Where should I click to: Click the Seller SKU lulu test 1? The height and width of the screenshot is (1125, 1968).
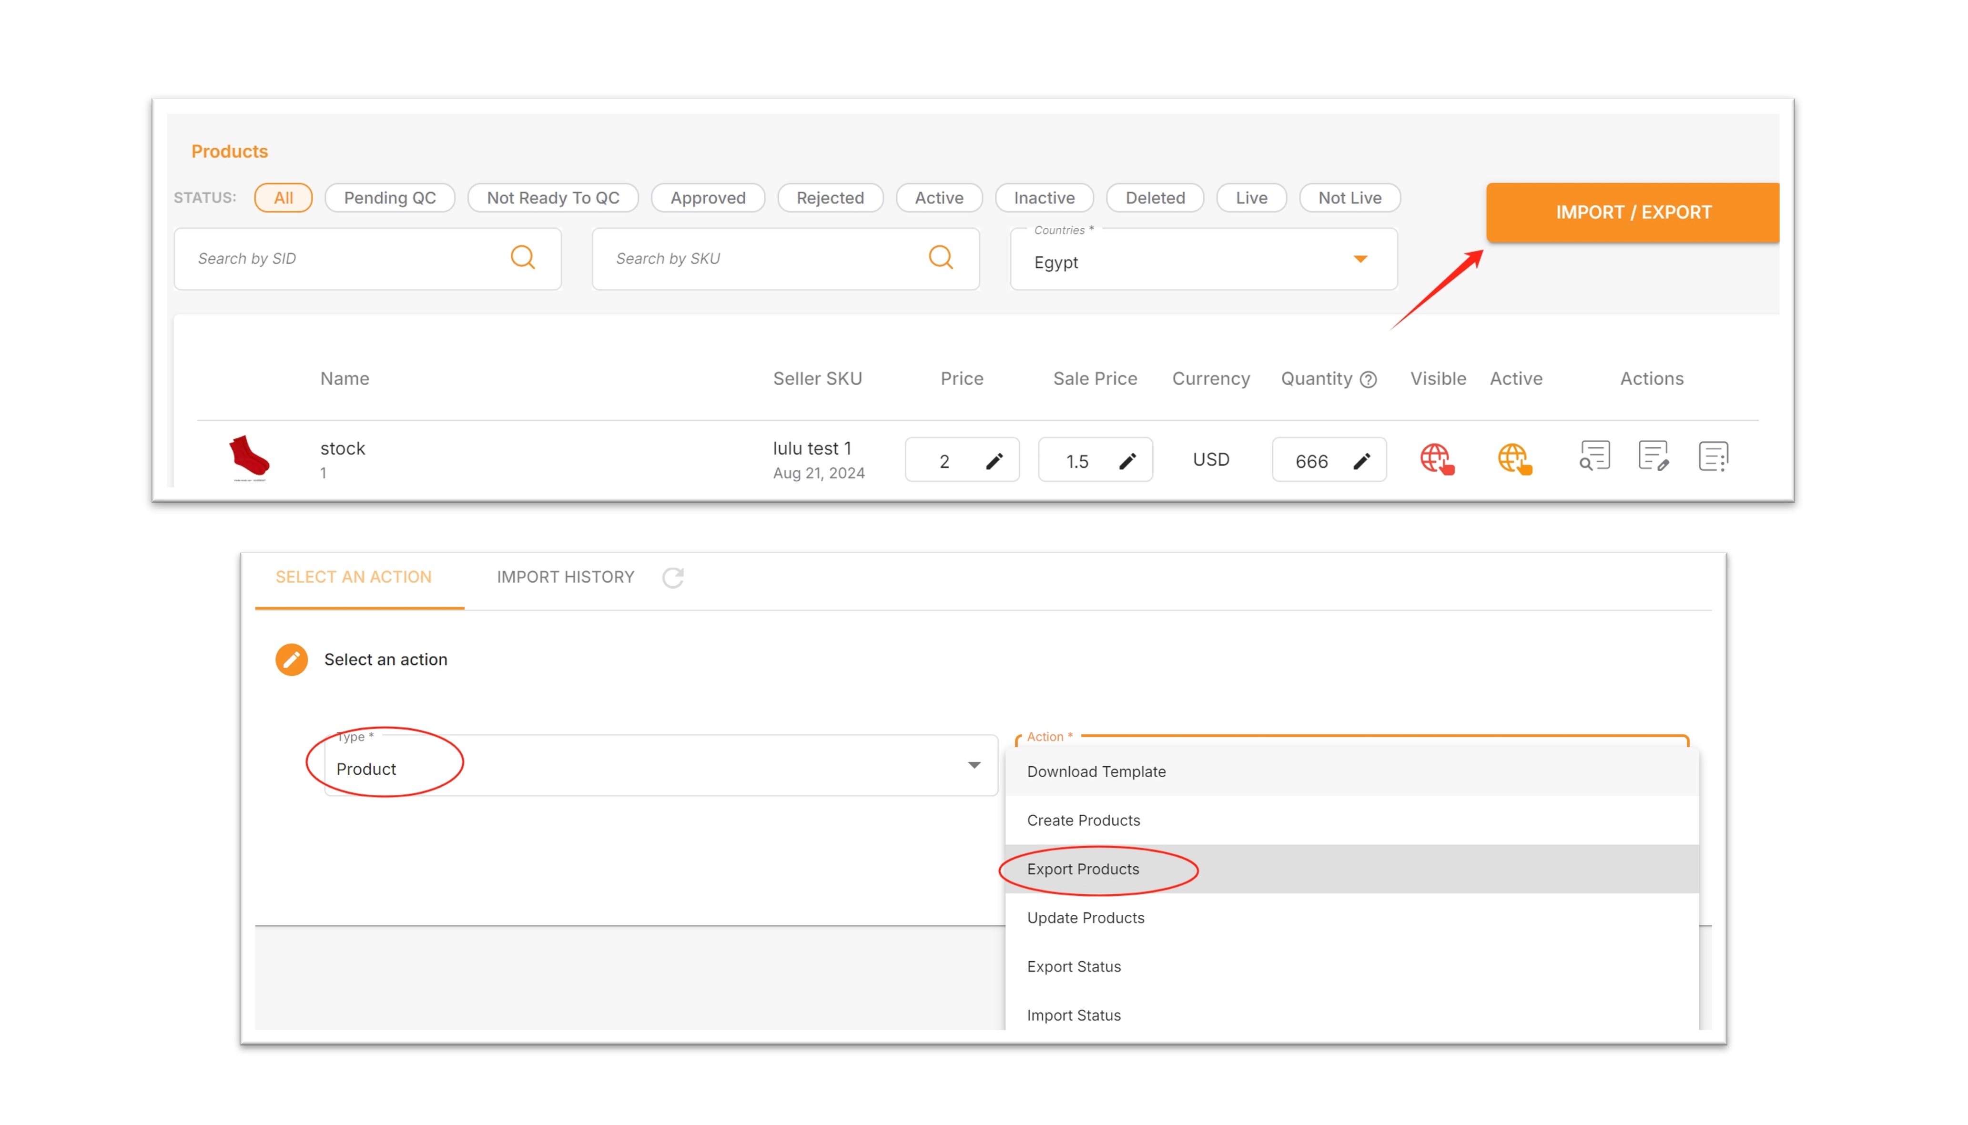point(812,448)
